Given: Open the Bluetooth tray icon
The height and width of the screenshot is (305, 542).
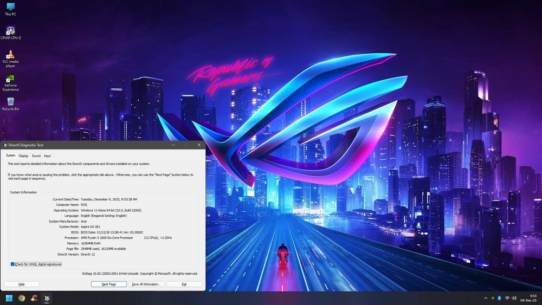Looking at the screenshot, I should (x=500, y=298).
